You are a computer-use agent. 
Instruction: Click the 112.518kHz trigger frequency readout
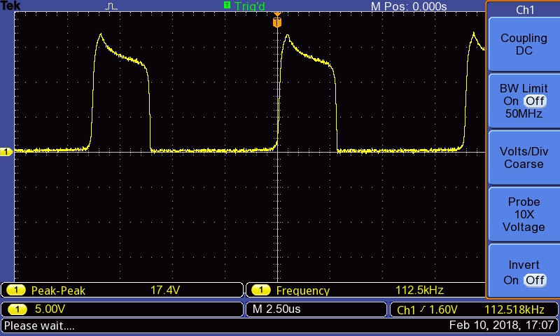coord(514,309)
